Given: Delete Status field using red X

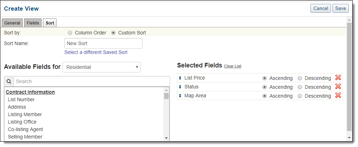Looking at the screenshot, I should click(338, 87).
